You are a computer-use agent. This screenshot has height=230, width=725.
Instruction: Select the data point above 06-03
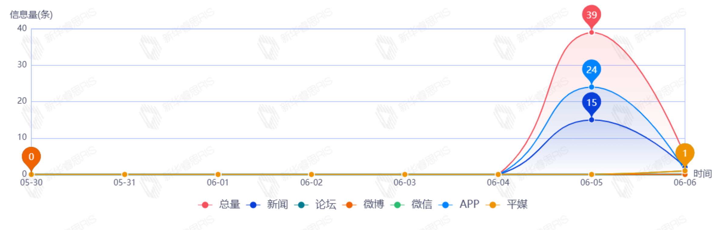click(x=405, y=175)
